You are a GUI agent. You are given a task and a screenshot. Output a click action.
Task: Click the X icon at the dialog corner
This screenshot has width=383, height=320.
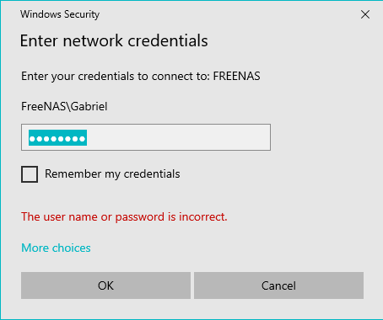tap(365, 14)
